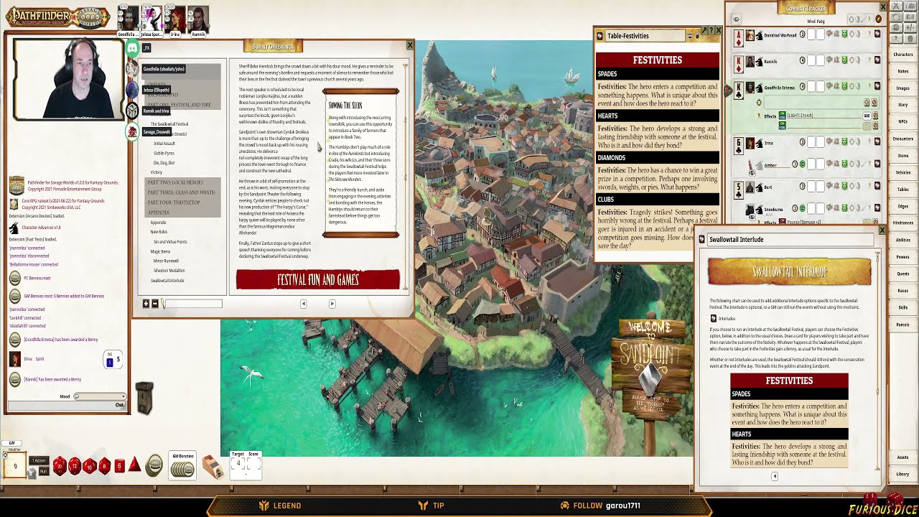919x517 pixels.
Task: Expand the Appendix chapter heading
Action: point(159,213)
